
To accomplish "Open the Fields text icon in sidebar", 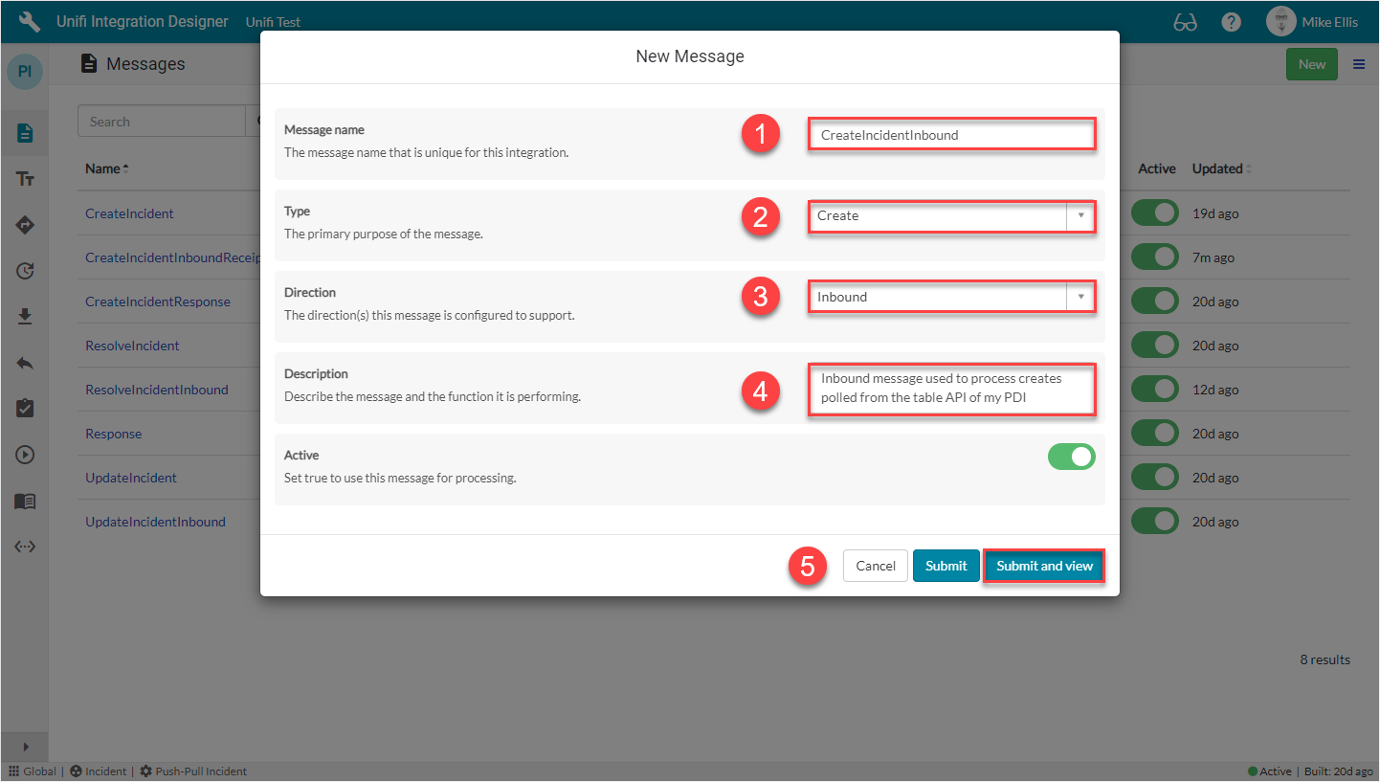I will [x=25, y=179].
